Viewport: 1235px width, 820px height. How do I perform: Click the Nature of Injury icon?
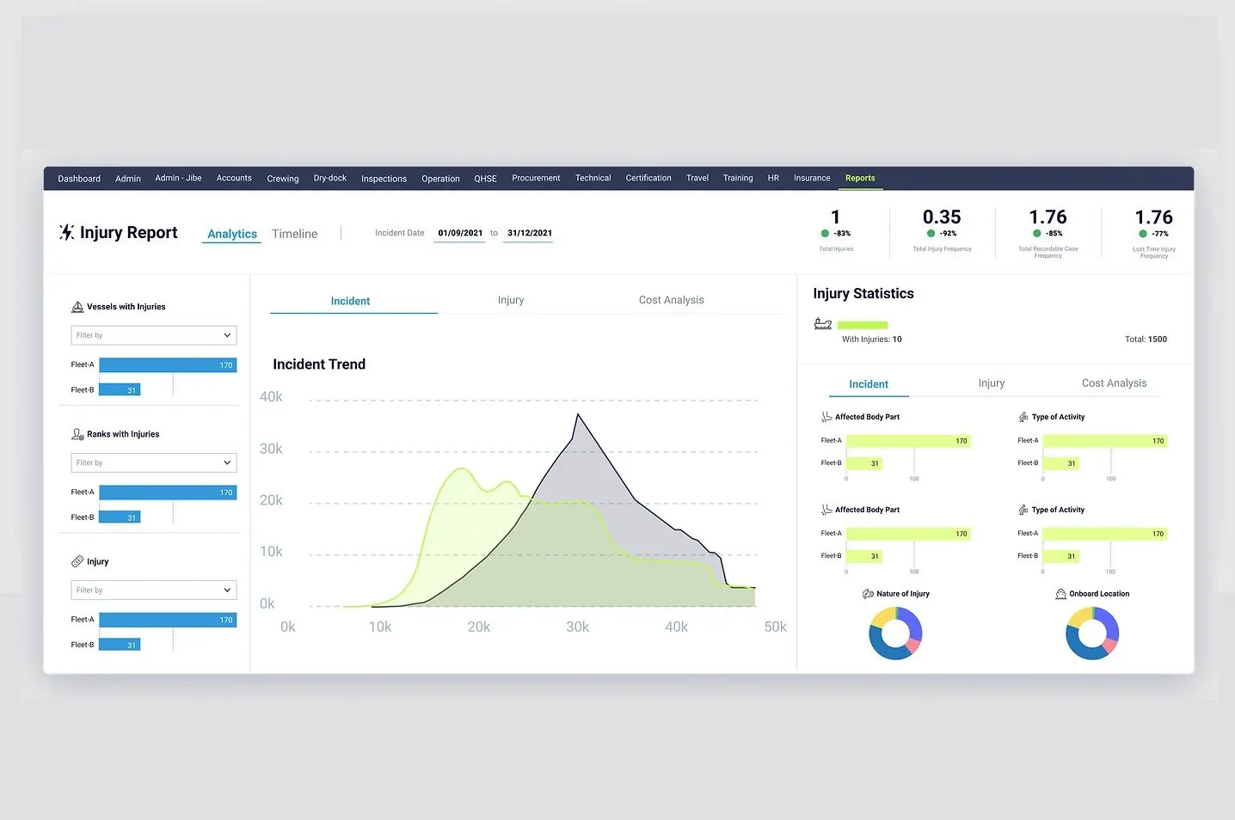click(x=868, y=594)
